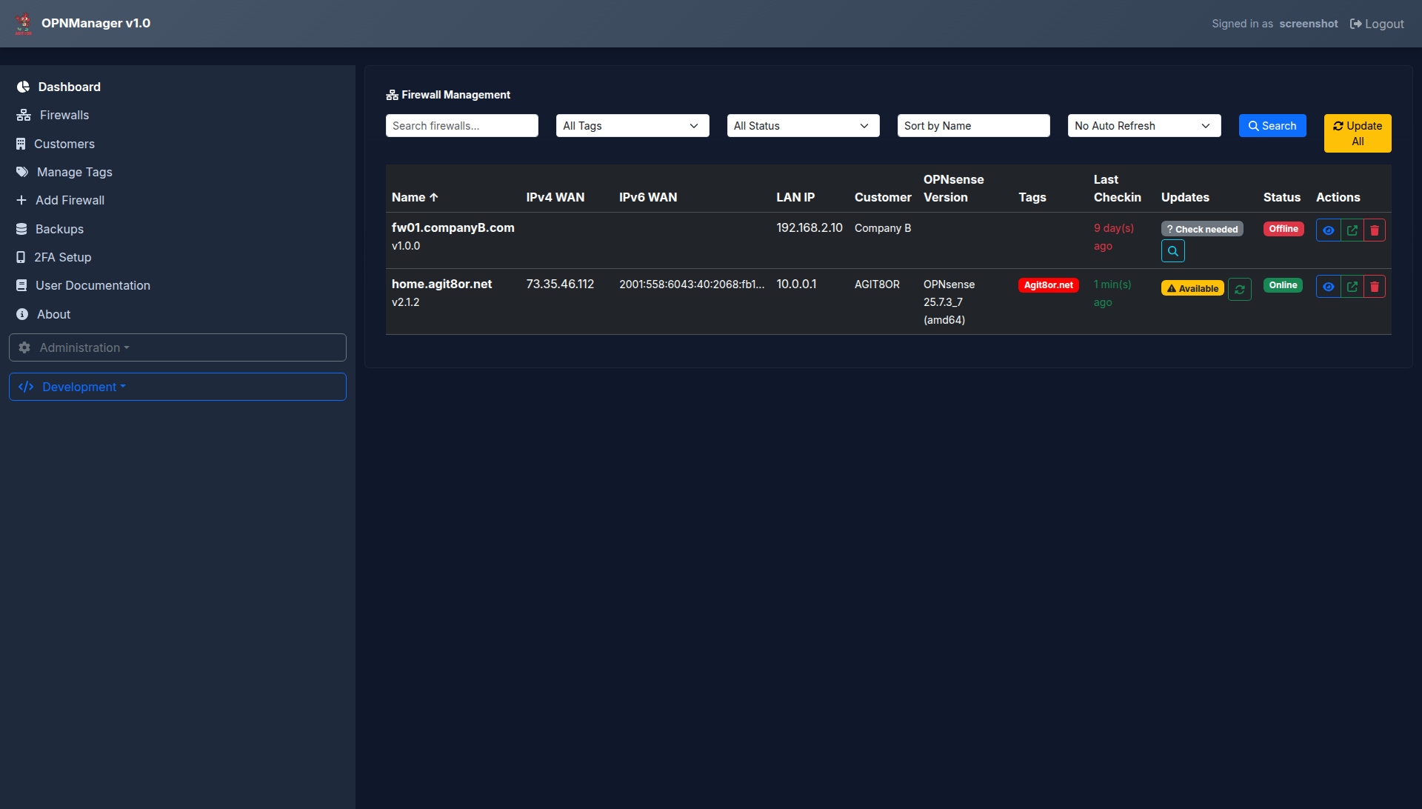Open the Customers section
This screenshot has width=1422, height=809.
point(56,144)
